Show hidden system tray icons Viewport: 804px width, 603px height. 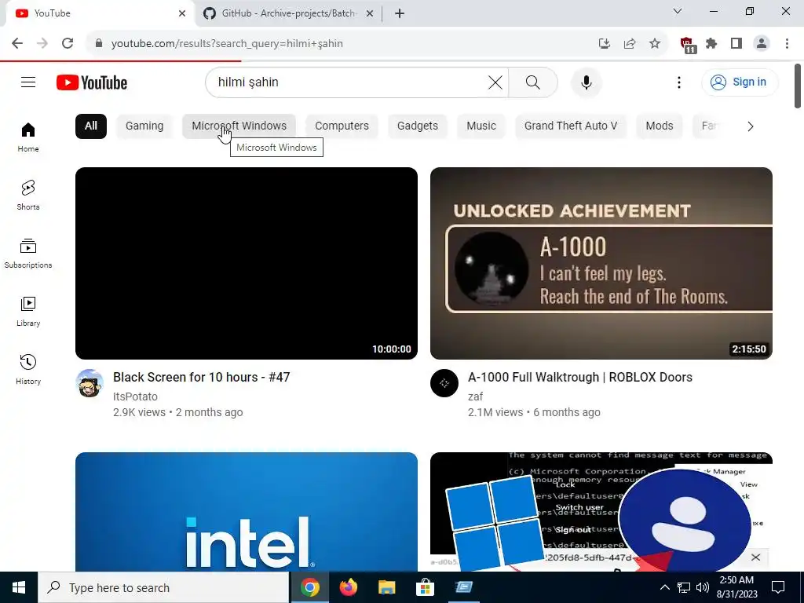click(664, 587)
